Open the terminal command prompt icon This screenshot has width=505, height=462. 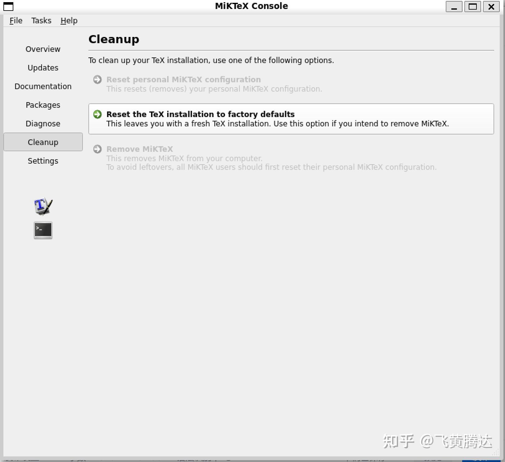[43, 230]
